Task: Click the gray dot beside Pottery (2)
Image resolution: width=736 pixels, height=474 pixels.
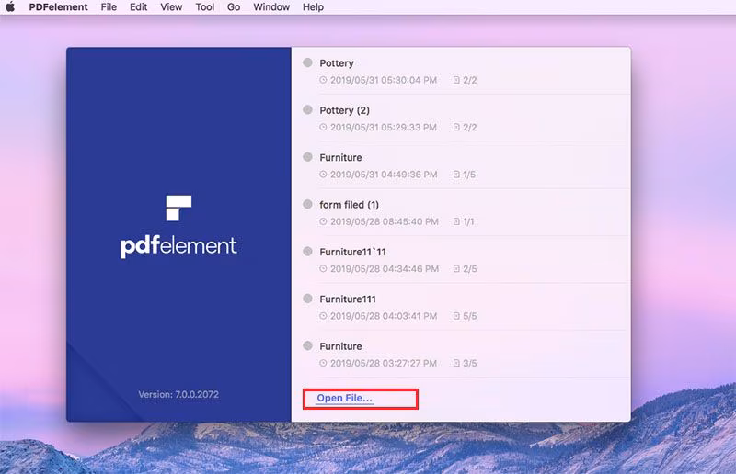Action: (x=307, y=109)
